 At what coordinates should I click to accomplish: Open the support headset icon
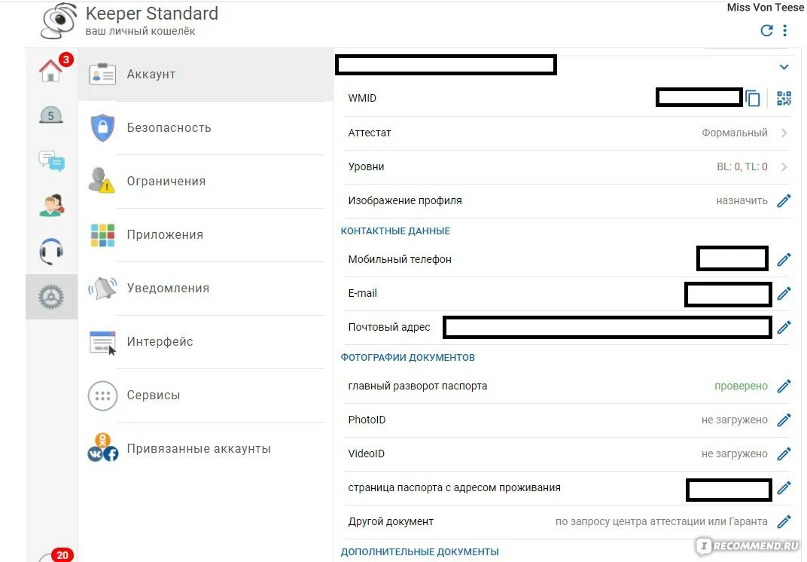point(51,251)
